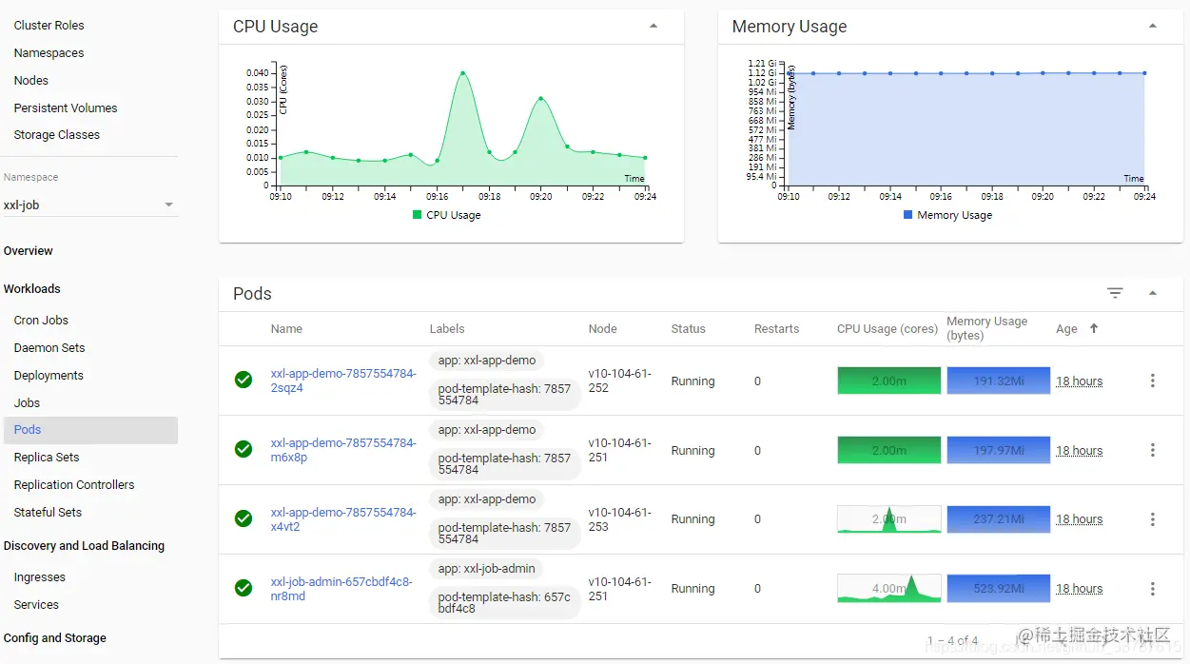The height and width of the screenshot is (664, 1190).
Task: Click memory bar 197.97Mi
Action: click(999, 450)
